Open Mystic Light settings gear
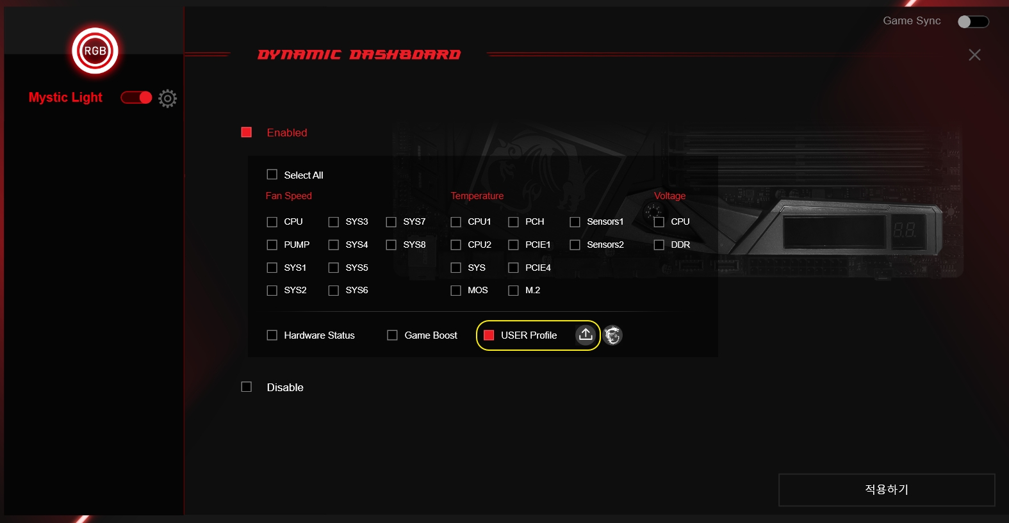Screen dimensions: 1009x523 point(167,98)
